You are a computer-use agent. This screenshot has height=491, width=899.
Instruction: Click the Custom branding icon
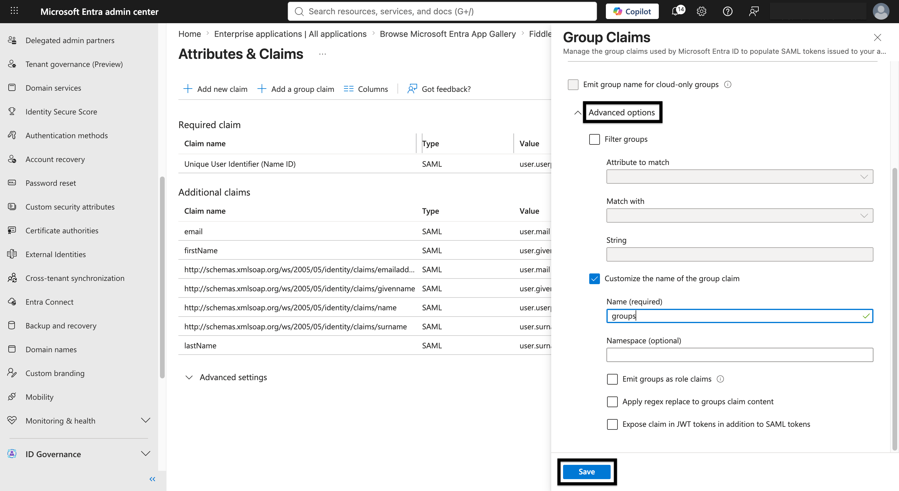click(12, 373)
